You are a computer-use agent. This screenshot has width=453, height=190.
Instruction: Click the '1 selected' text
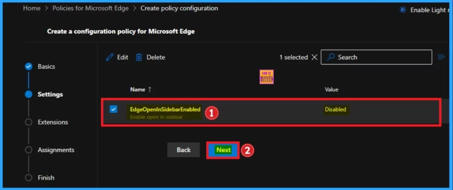294,57
